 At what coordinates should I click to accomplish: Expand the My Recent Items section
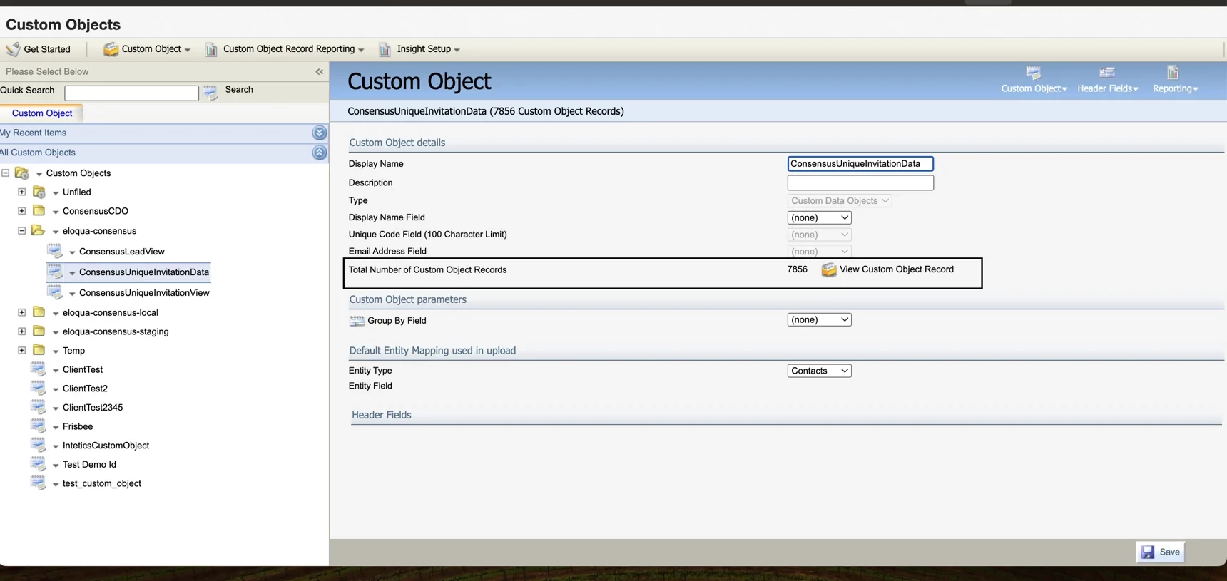pyautogui.click(x=320, y=133)
